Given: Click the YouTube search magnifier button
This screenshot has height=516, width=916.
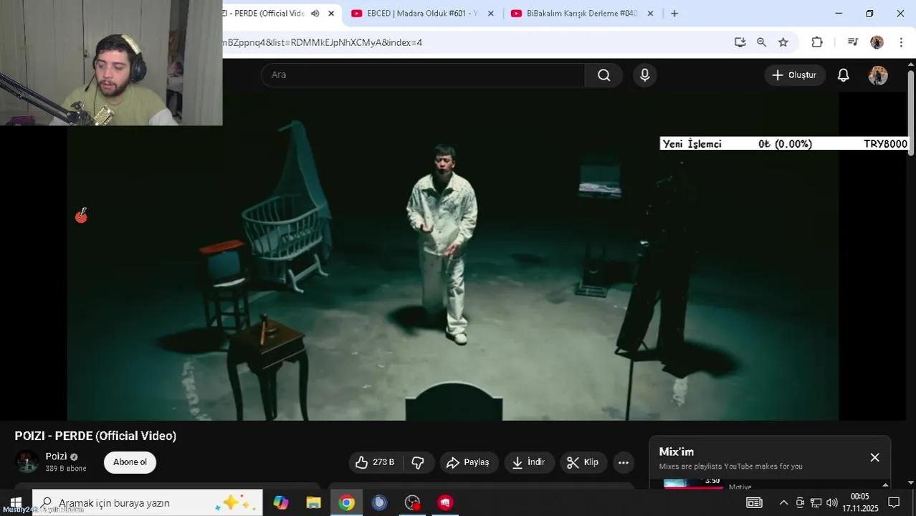Looking at the screenshot, I should coord(603,75).
